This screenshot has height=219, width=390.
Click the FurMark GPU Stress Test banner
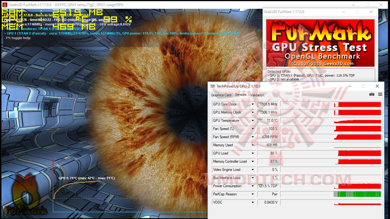(x=320, y=43)
